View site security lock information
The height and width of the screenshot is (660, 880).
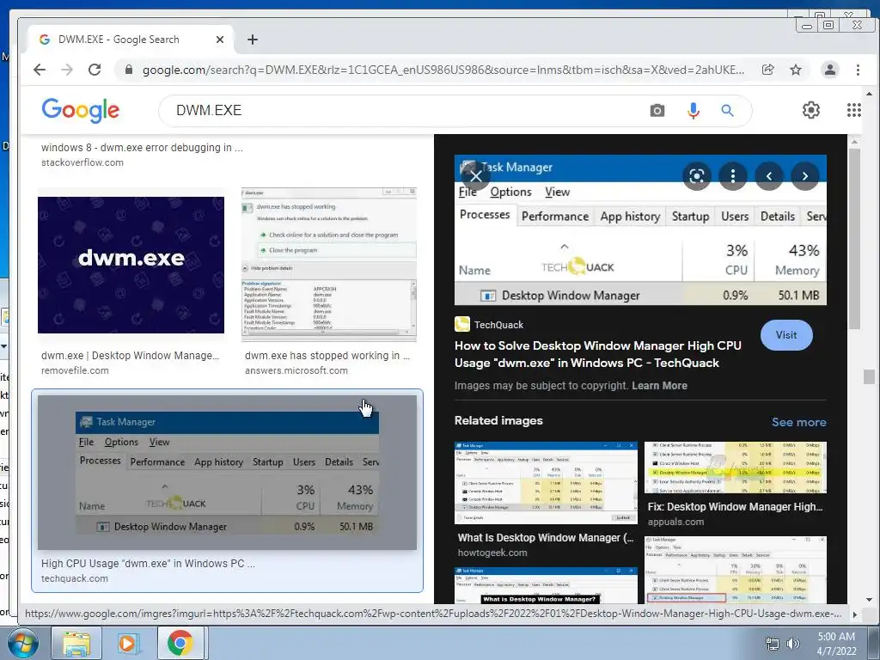(129, 70)
